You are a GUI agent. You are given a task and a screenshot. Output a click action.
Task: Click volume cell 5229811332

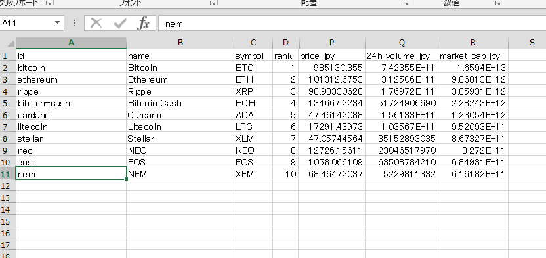[x=402, y=174]
